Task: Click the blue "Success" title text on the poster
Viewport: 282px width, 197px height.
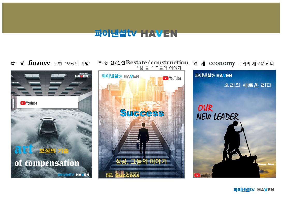Action: click(142, 113)
